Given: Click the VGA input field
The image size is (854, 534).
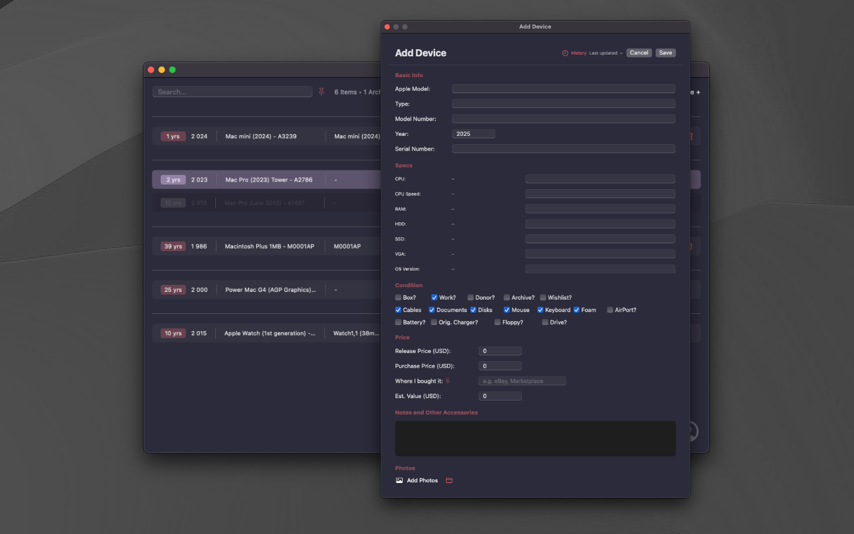Looking at the screenshot, I should pos(600,254).
